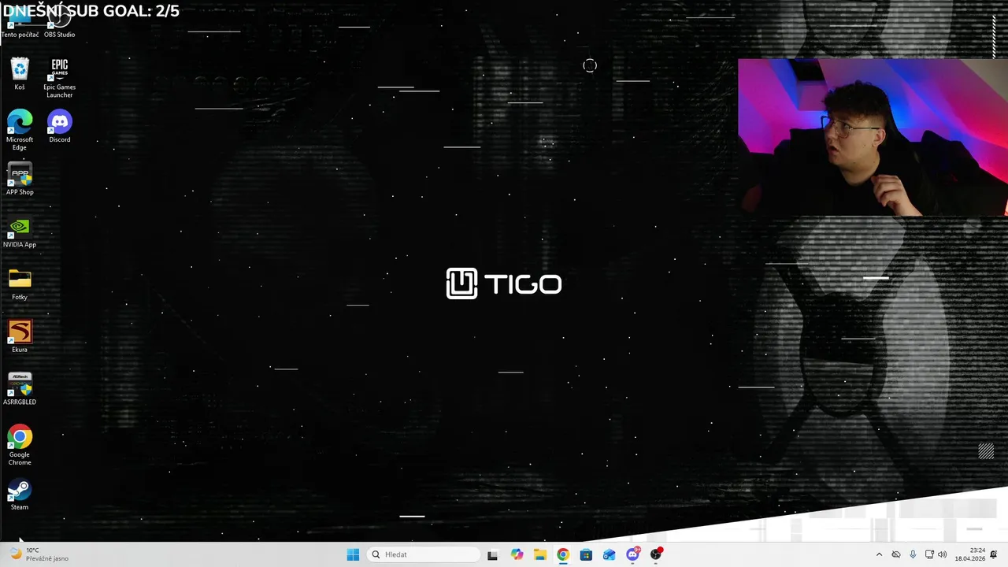Open network settings tray icon

929,554
